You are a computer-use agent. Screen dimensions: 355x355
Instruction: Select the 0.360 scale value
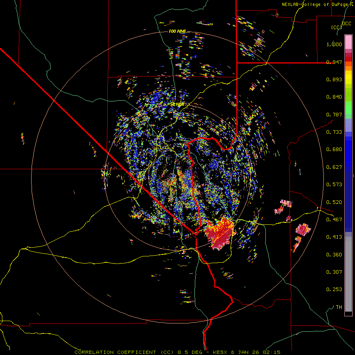coord(334,255)
